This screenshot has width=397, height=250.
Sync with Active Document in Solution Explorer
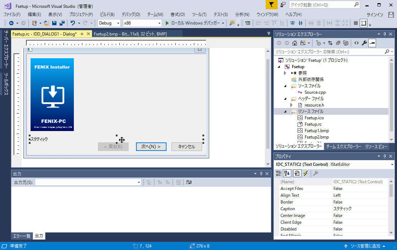(330, 43)
